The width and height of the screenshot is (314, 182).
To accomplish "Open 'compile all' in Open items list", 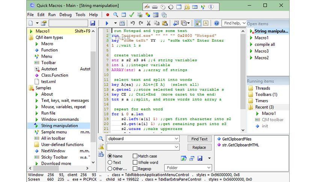I will pos(265,44).
